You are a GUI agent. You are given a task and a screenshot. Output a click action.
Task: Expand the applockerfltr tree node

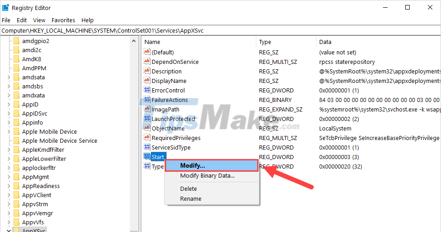(9, 168)
